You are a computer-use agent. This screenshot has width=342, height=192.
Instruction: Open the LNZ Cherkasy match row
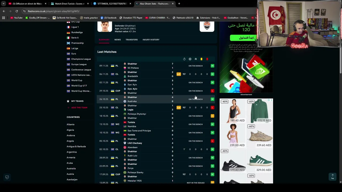[x=156, y=141]
